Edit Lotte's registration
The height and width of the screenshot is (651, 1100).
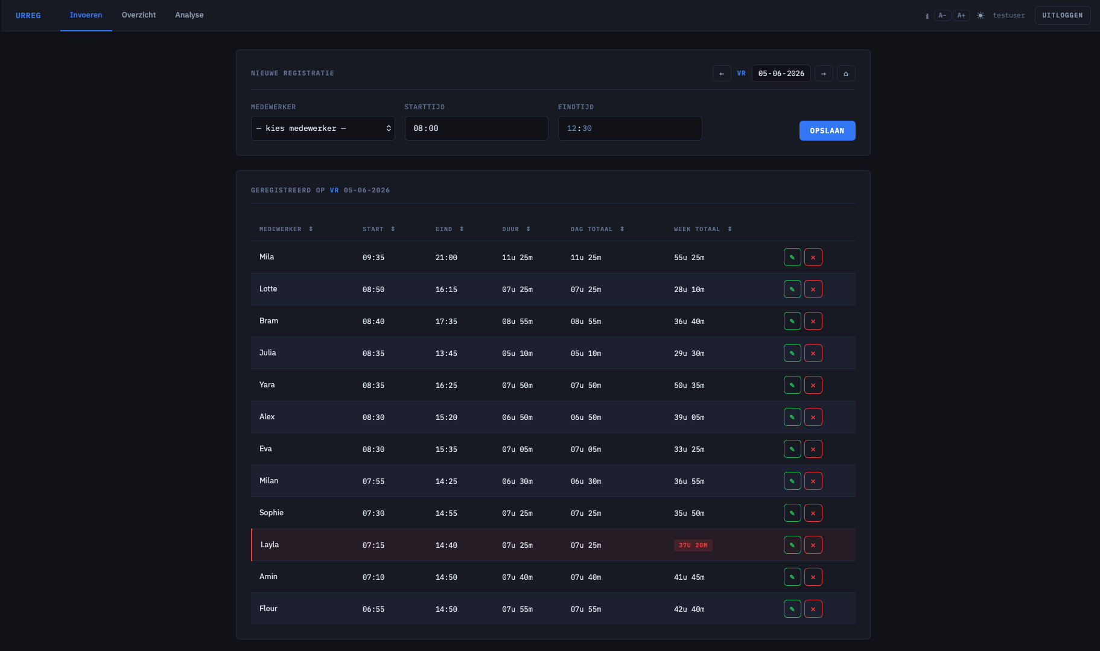click(792, 289)
